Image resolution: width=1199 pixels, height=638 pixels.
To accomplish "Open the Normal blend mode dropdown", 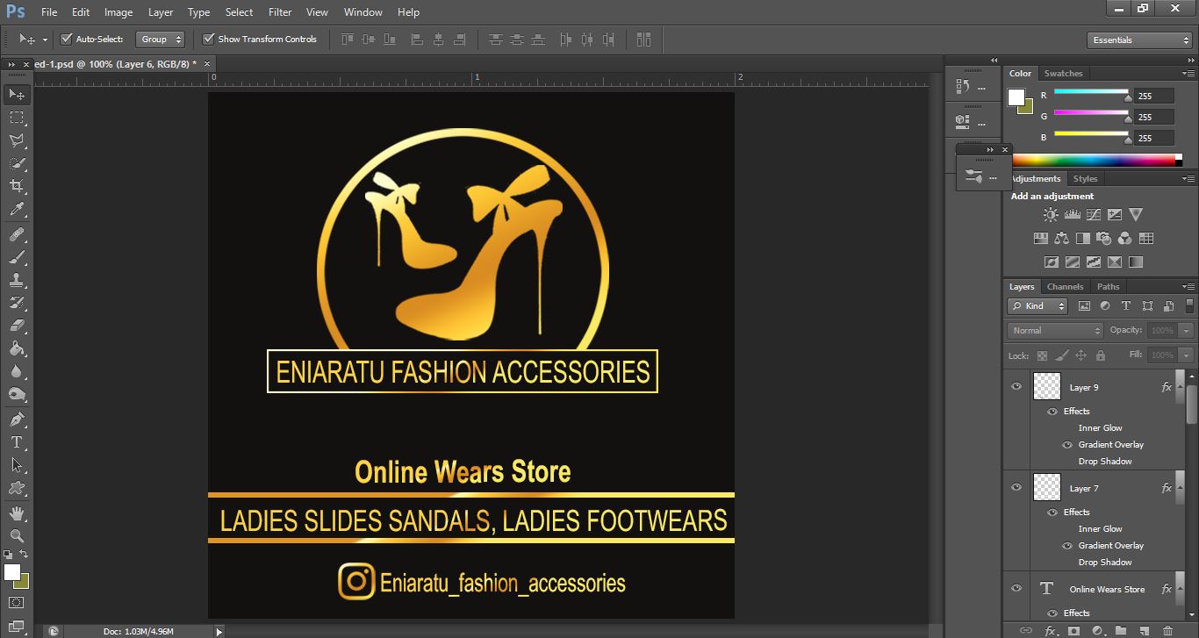I will [x=1055, y=331].
